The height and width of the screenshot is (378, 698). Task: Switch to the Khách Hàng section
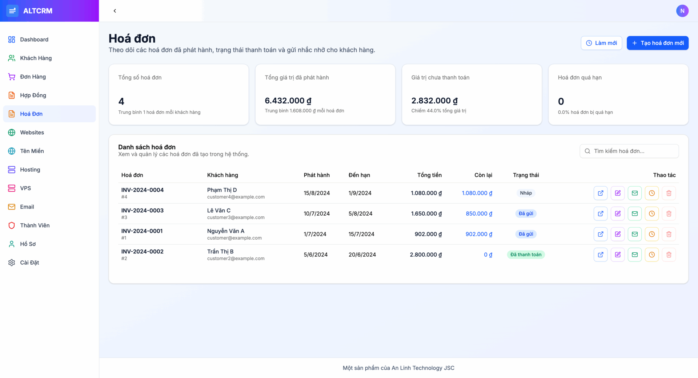[35, 58]
